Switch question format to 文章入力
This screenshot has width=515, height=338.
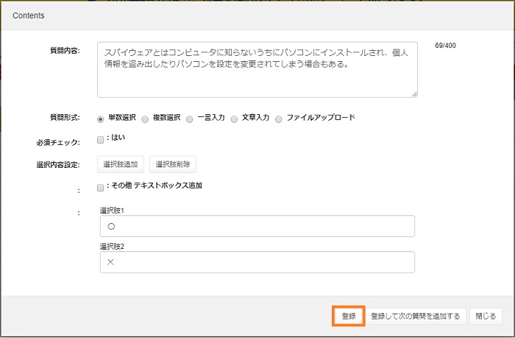point(235,118)
